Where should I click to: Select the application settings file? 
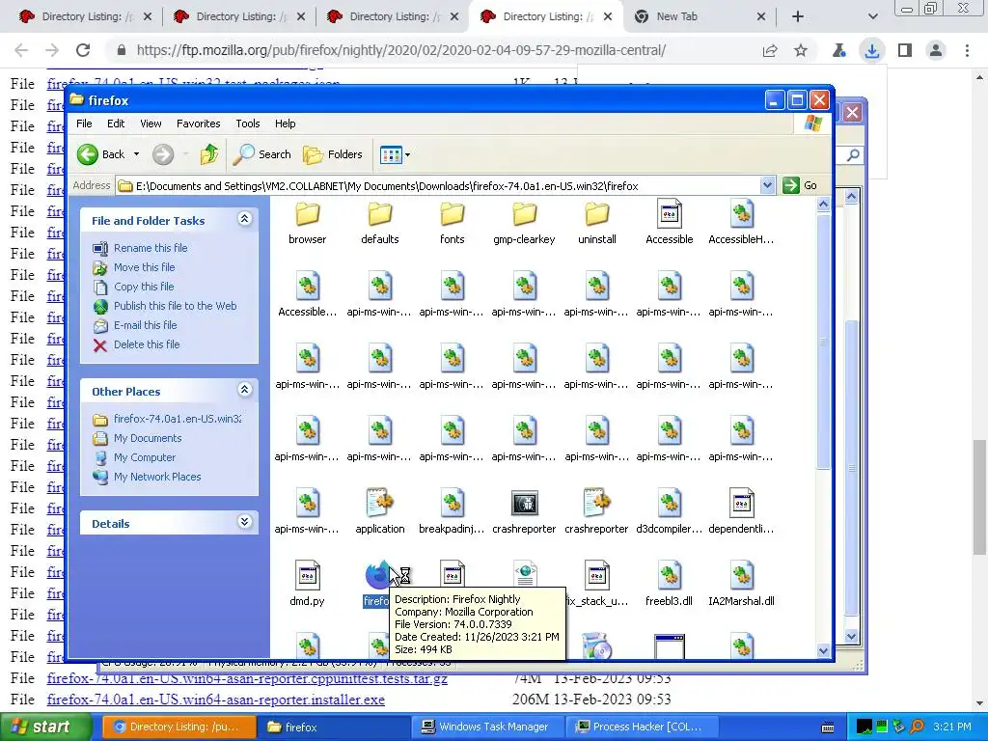pos(380,503)
